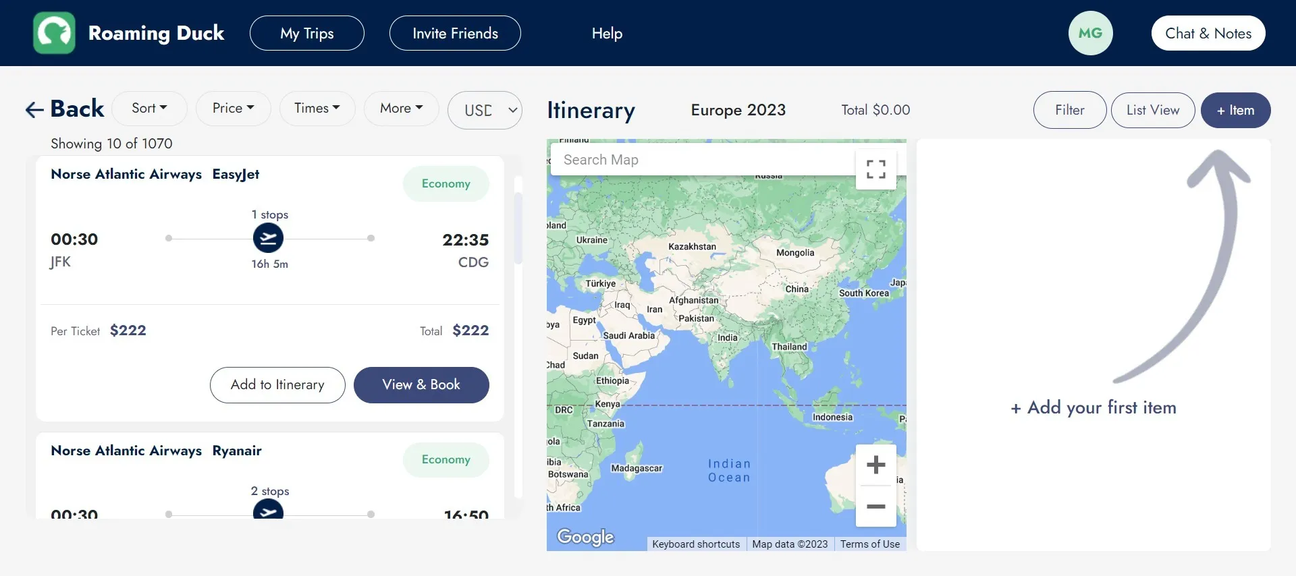
Task: Click the 'Total $0.00' text
Action: point(875,110)
